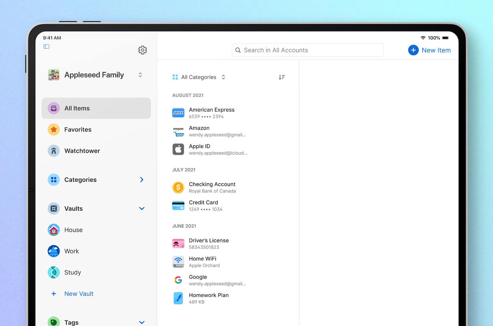Select the Credit Card item's card icon
493x326 pixels.
pos(178,205)
